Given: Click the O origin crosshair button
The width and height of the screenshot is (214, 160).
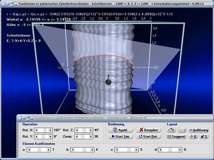Looking at the screenshot, I should coord(193,137).
